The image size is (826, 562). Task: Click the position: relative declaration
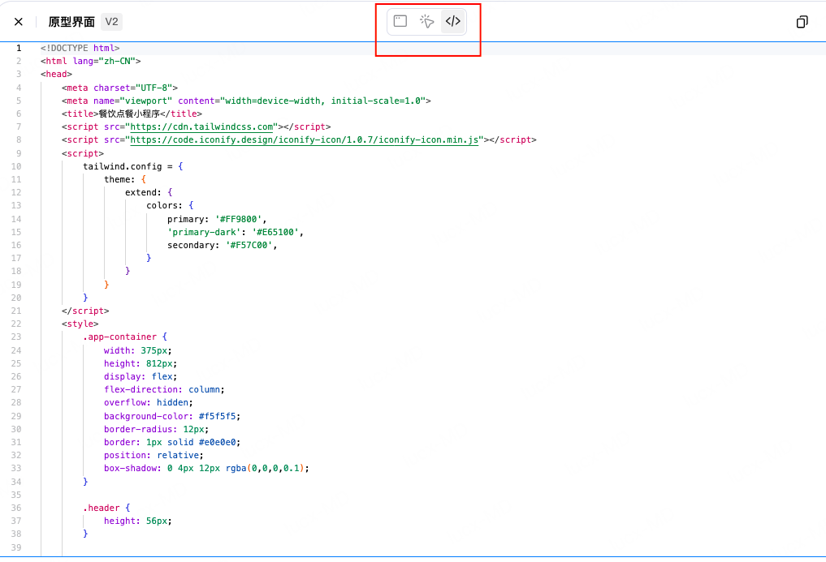coord(154,455)
